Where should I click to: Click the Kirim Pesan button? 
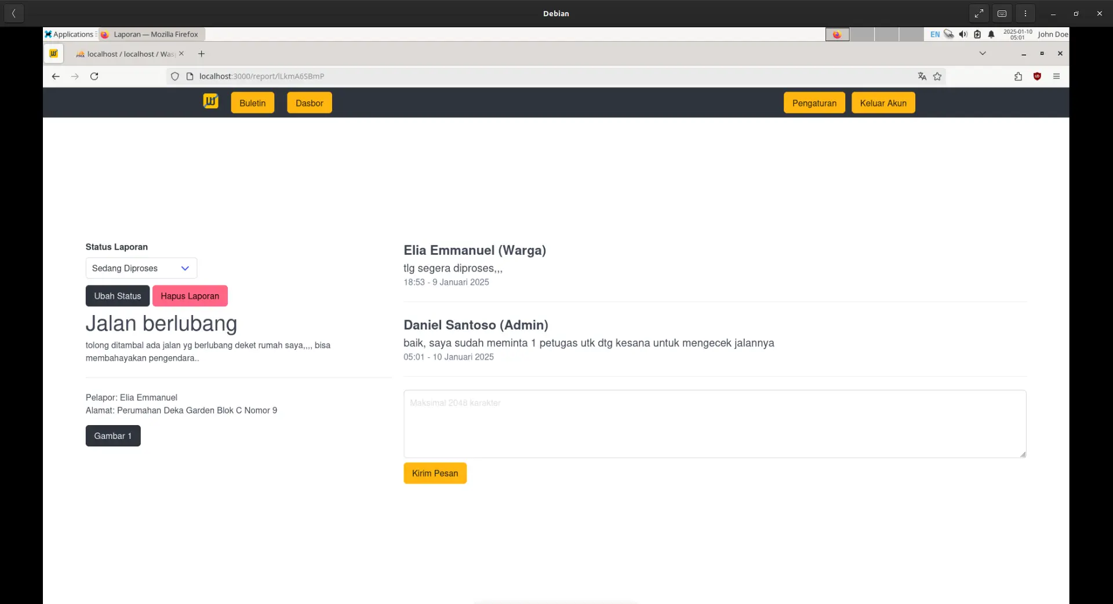pyautogui.click(x=435, y=473)
